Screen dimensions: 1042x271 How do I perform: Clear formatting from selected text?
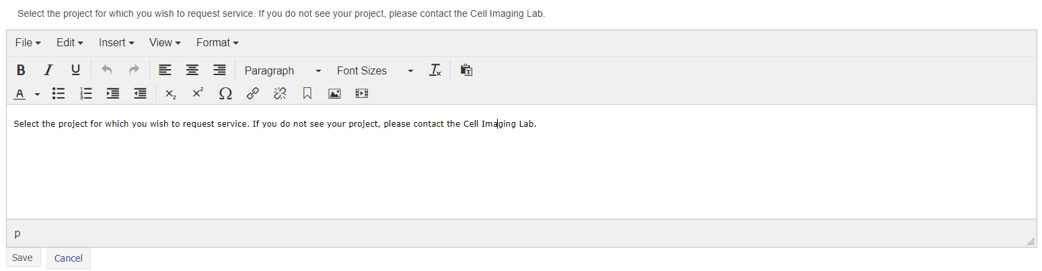click(x=435, y=70)
